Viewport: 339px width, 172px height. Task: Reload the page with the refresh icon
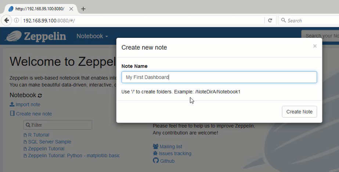coord(270,20)
